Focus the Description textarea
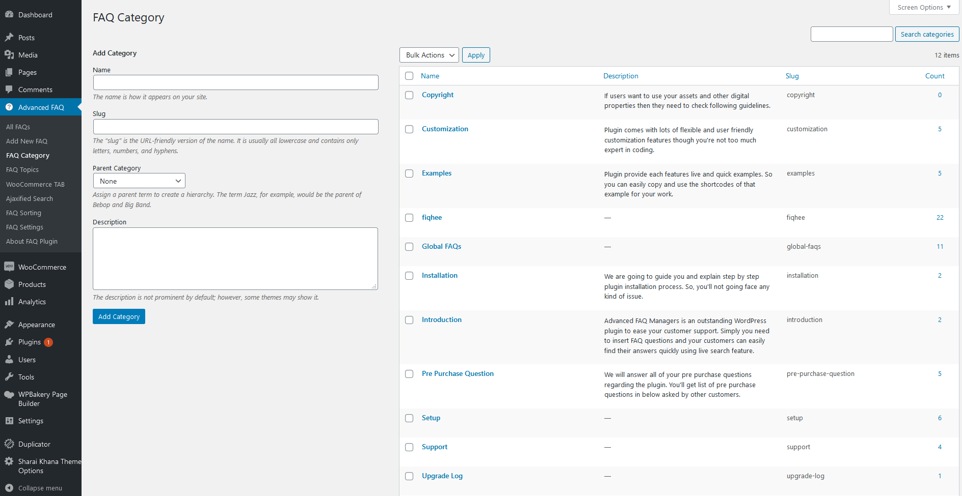962x496 pixels. tap(235, 258)
